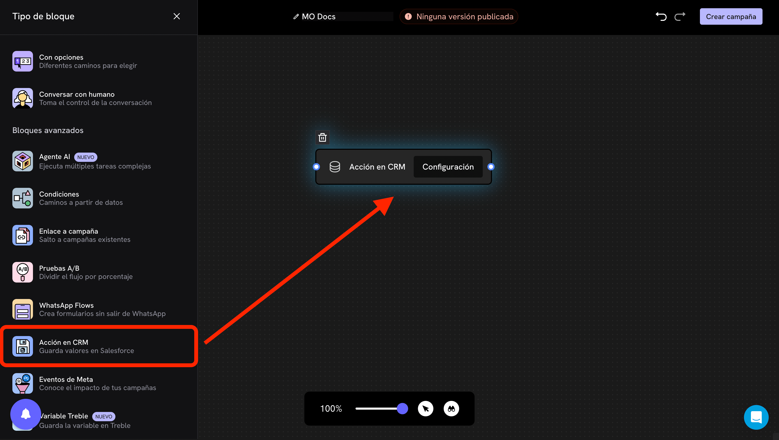
Task: Click the Toma el control de la conversación text
Action: 96,103
